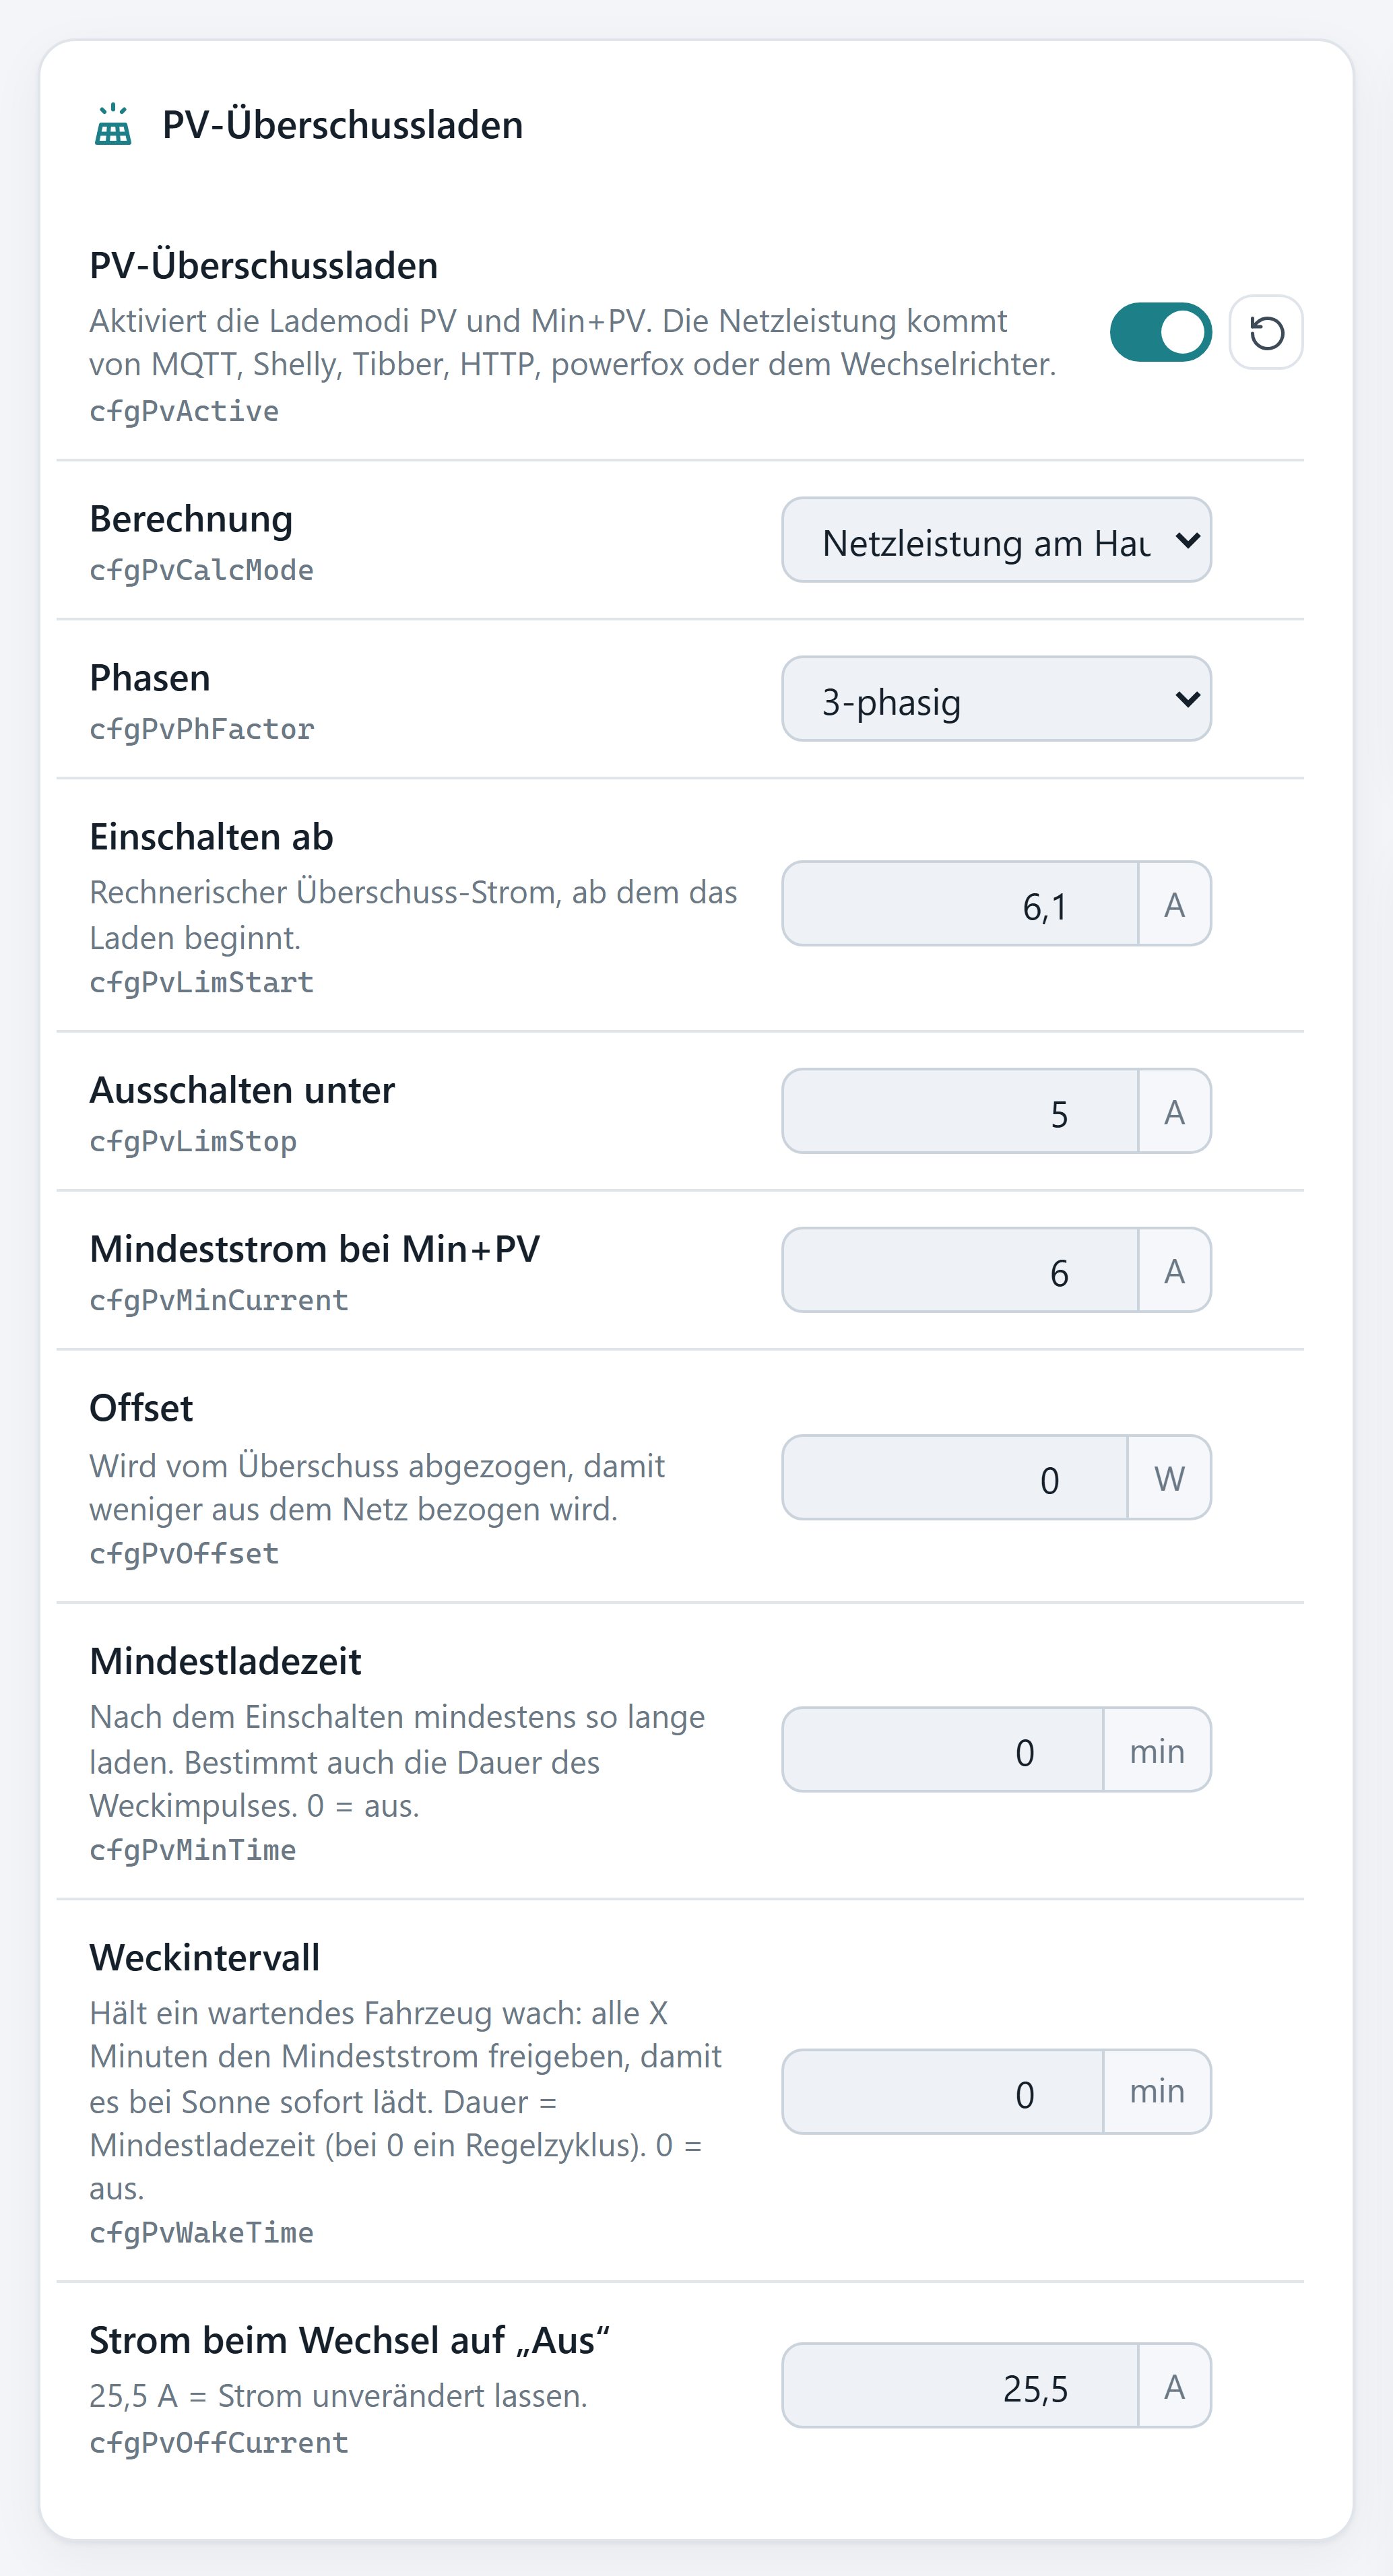Click the Mindestladezeit minutes field
The image size is (1393, 2576).
[x=943, y=1750]
